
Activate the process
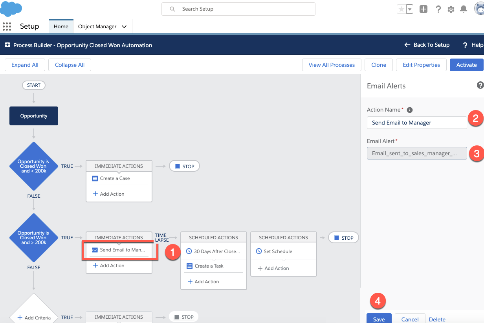pyautogui.click(x=467, y=65)
